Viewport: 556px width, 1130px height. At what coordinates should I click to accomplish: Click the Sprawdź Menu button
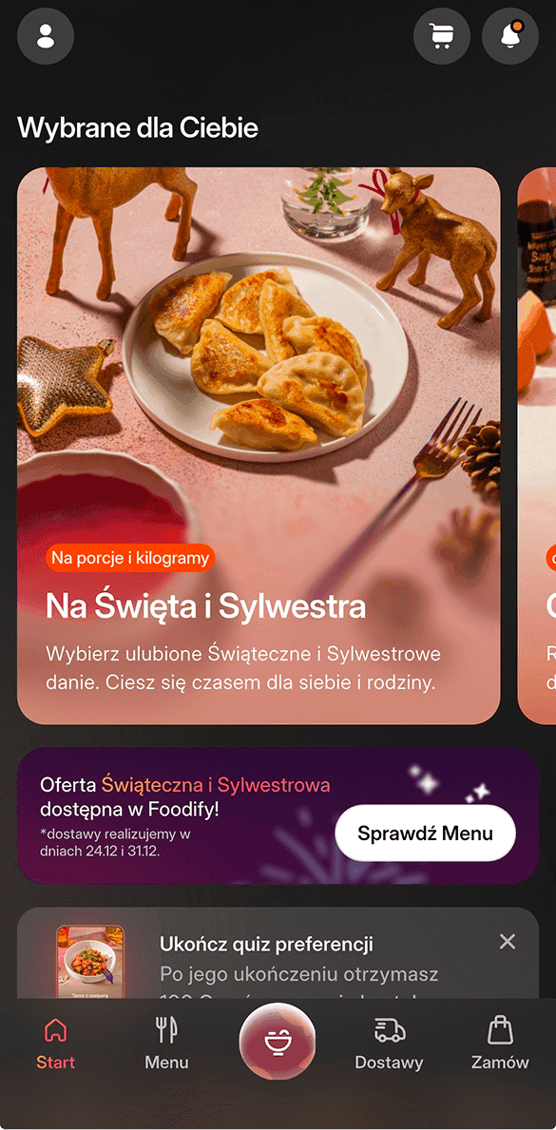(426, 833)
